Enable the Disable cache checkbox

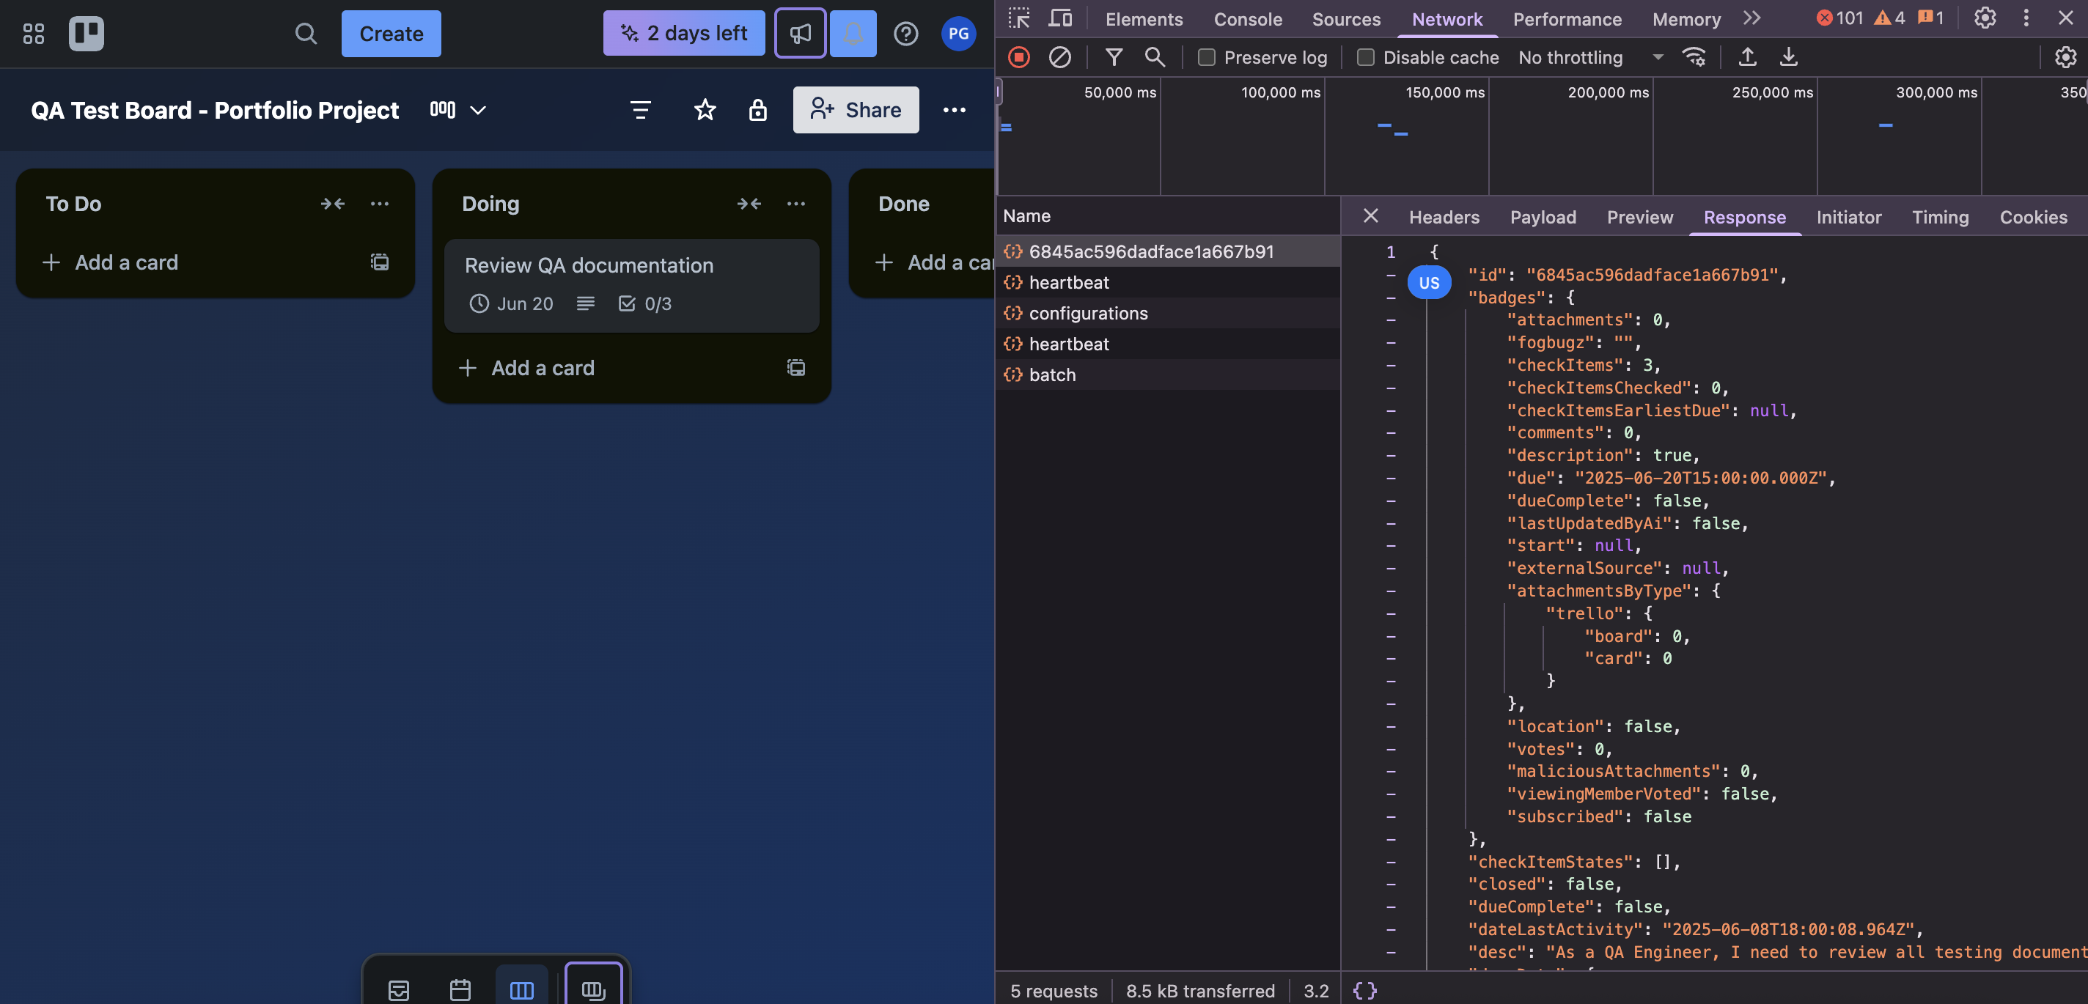[1365, 58]
